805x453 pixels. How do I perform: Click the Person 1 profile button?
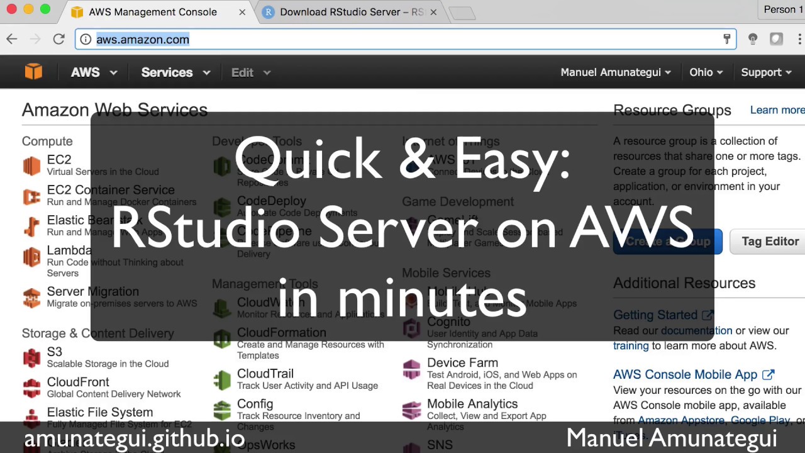[783, 9]
